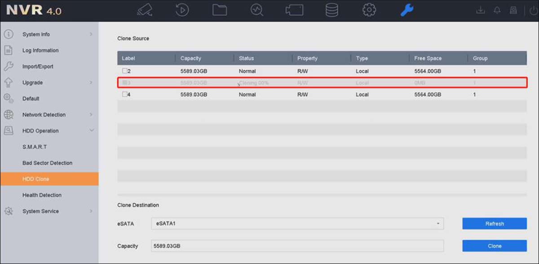Select the Maintenance wrench icon
The image size is (539, 264).
click(406, 9)
